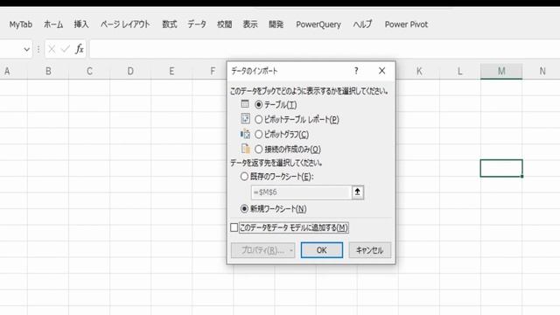Click the fill handle of selected cell
This screenshot has height=315, width=560.
coord(521,176)
